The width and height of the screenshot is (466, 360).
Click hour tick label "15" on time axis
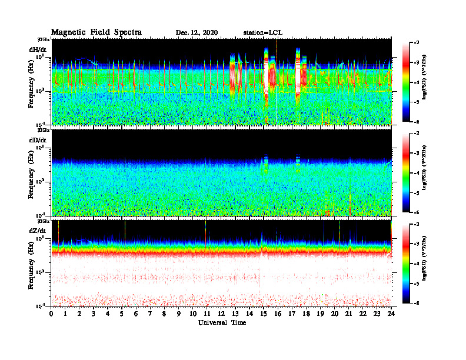click(264, 314)
